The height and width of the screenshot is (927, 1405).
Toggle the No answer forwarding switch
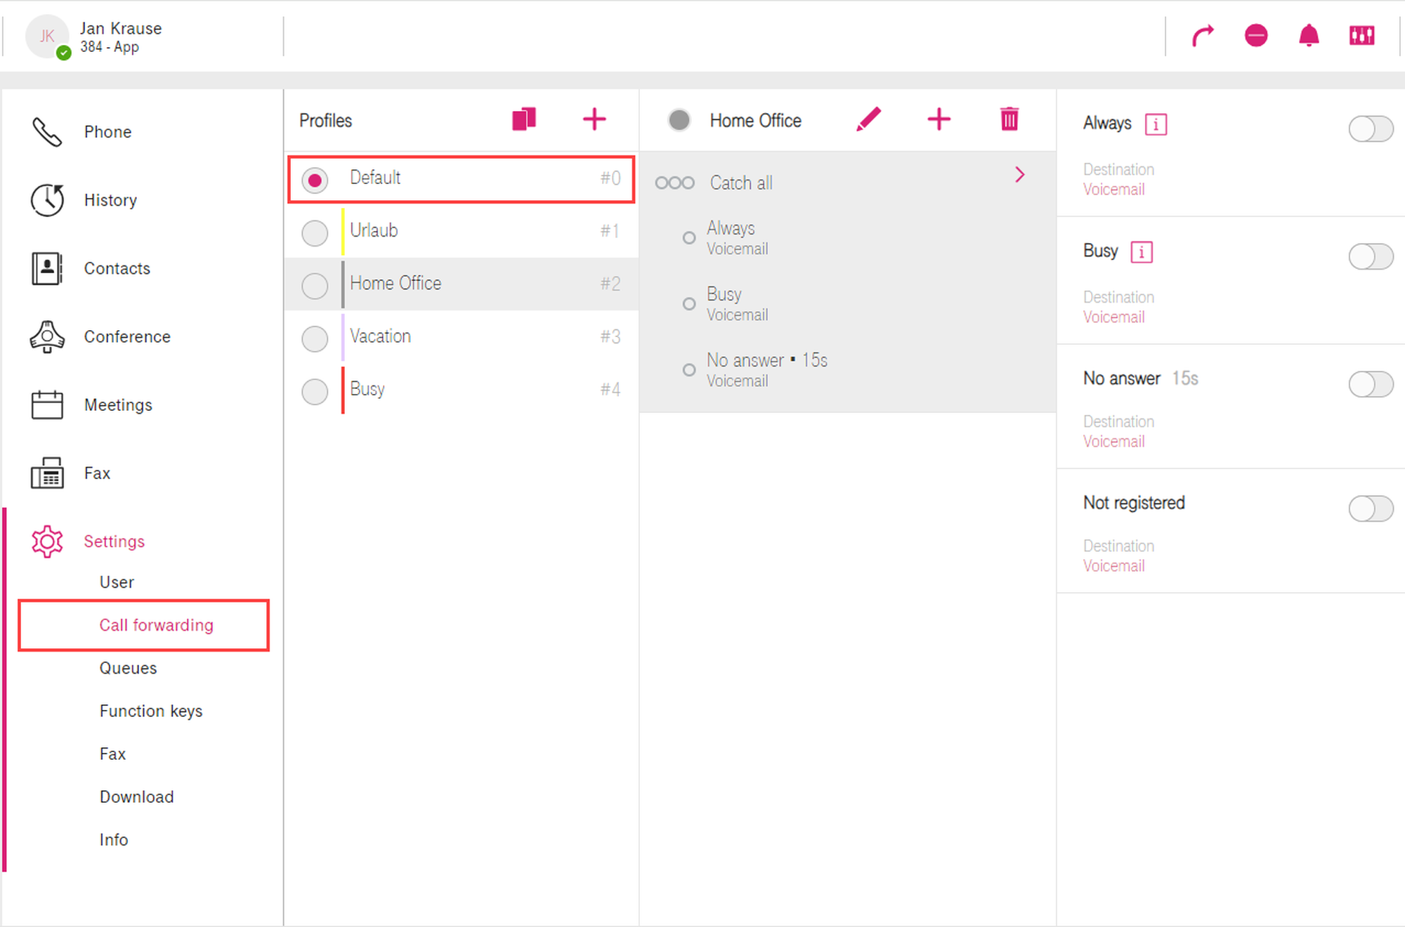tap(1371, 384)
